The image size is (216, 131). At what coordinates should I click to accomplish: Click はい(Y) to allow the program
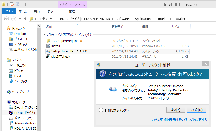click(176, 110)
